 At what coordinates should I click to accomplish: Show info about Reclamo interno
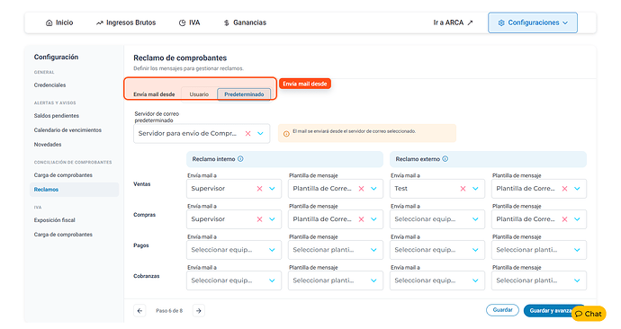[x=240, y=159]
